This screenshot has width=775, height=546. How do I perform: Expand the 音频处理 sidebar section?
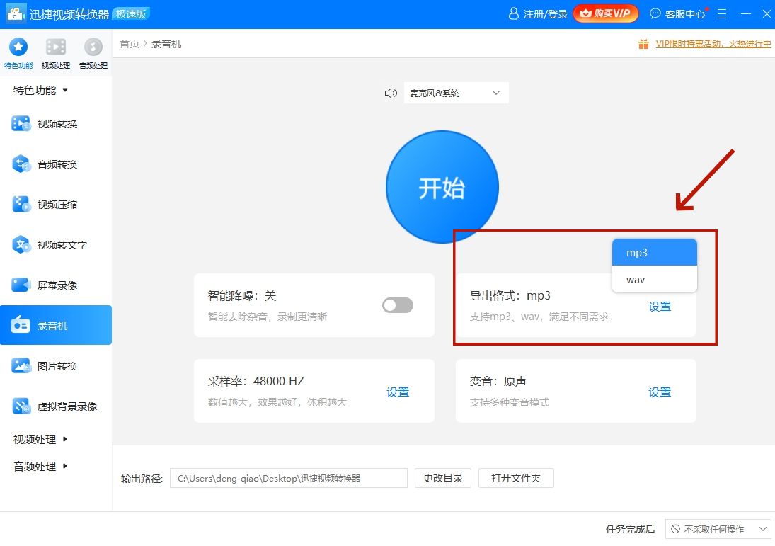[x=40, y=466]
